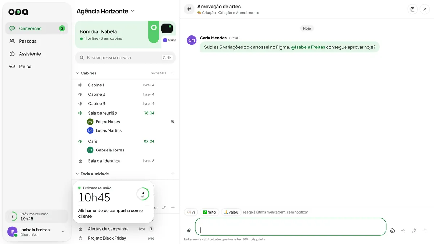Click the message input box
Image resolution: width=434 pixels, height=244 pixels.
pos(291,227)
